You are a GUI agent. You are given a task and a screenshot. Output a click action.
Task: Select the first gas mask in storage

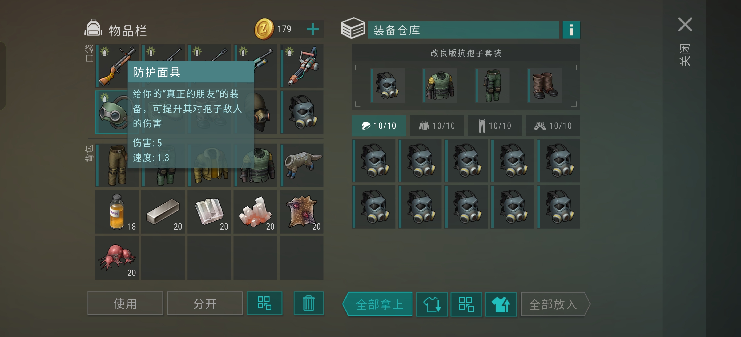(x=374, y=161)
